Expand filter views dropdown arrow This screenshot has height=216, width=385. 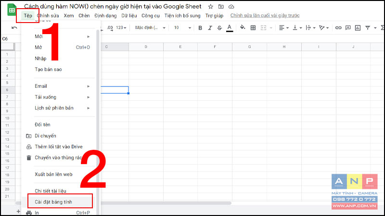(375, 28)
